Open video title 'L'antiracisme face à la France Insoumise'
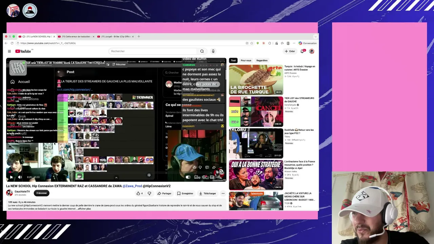This screenshot has width=434, height=244. coord(300,165)
